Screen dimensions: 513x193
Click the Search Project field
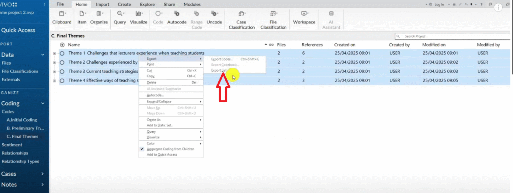coord(452,36)
